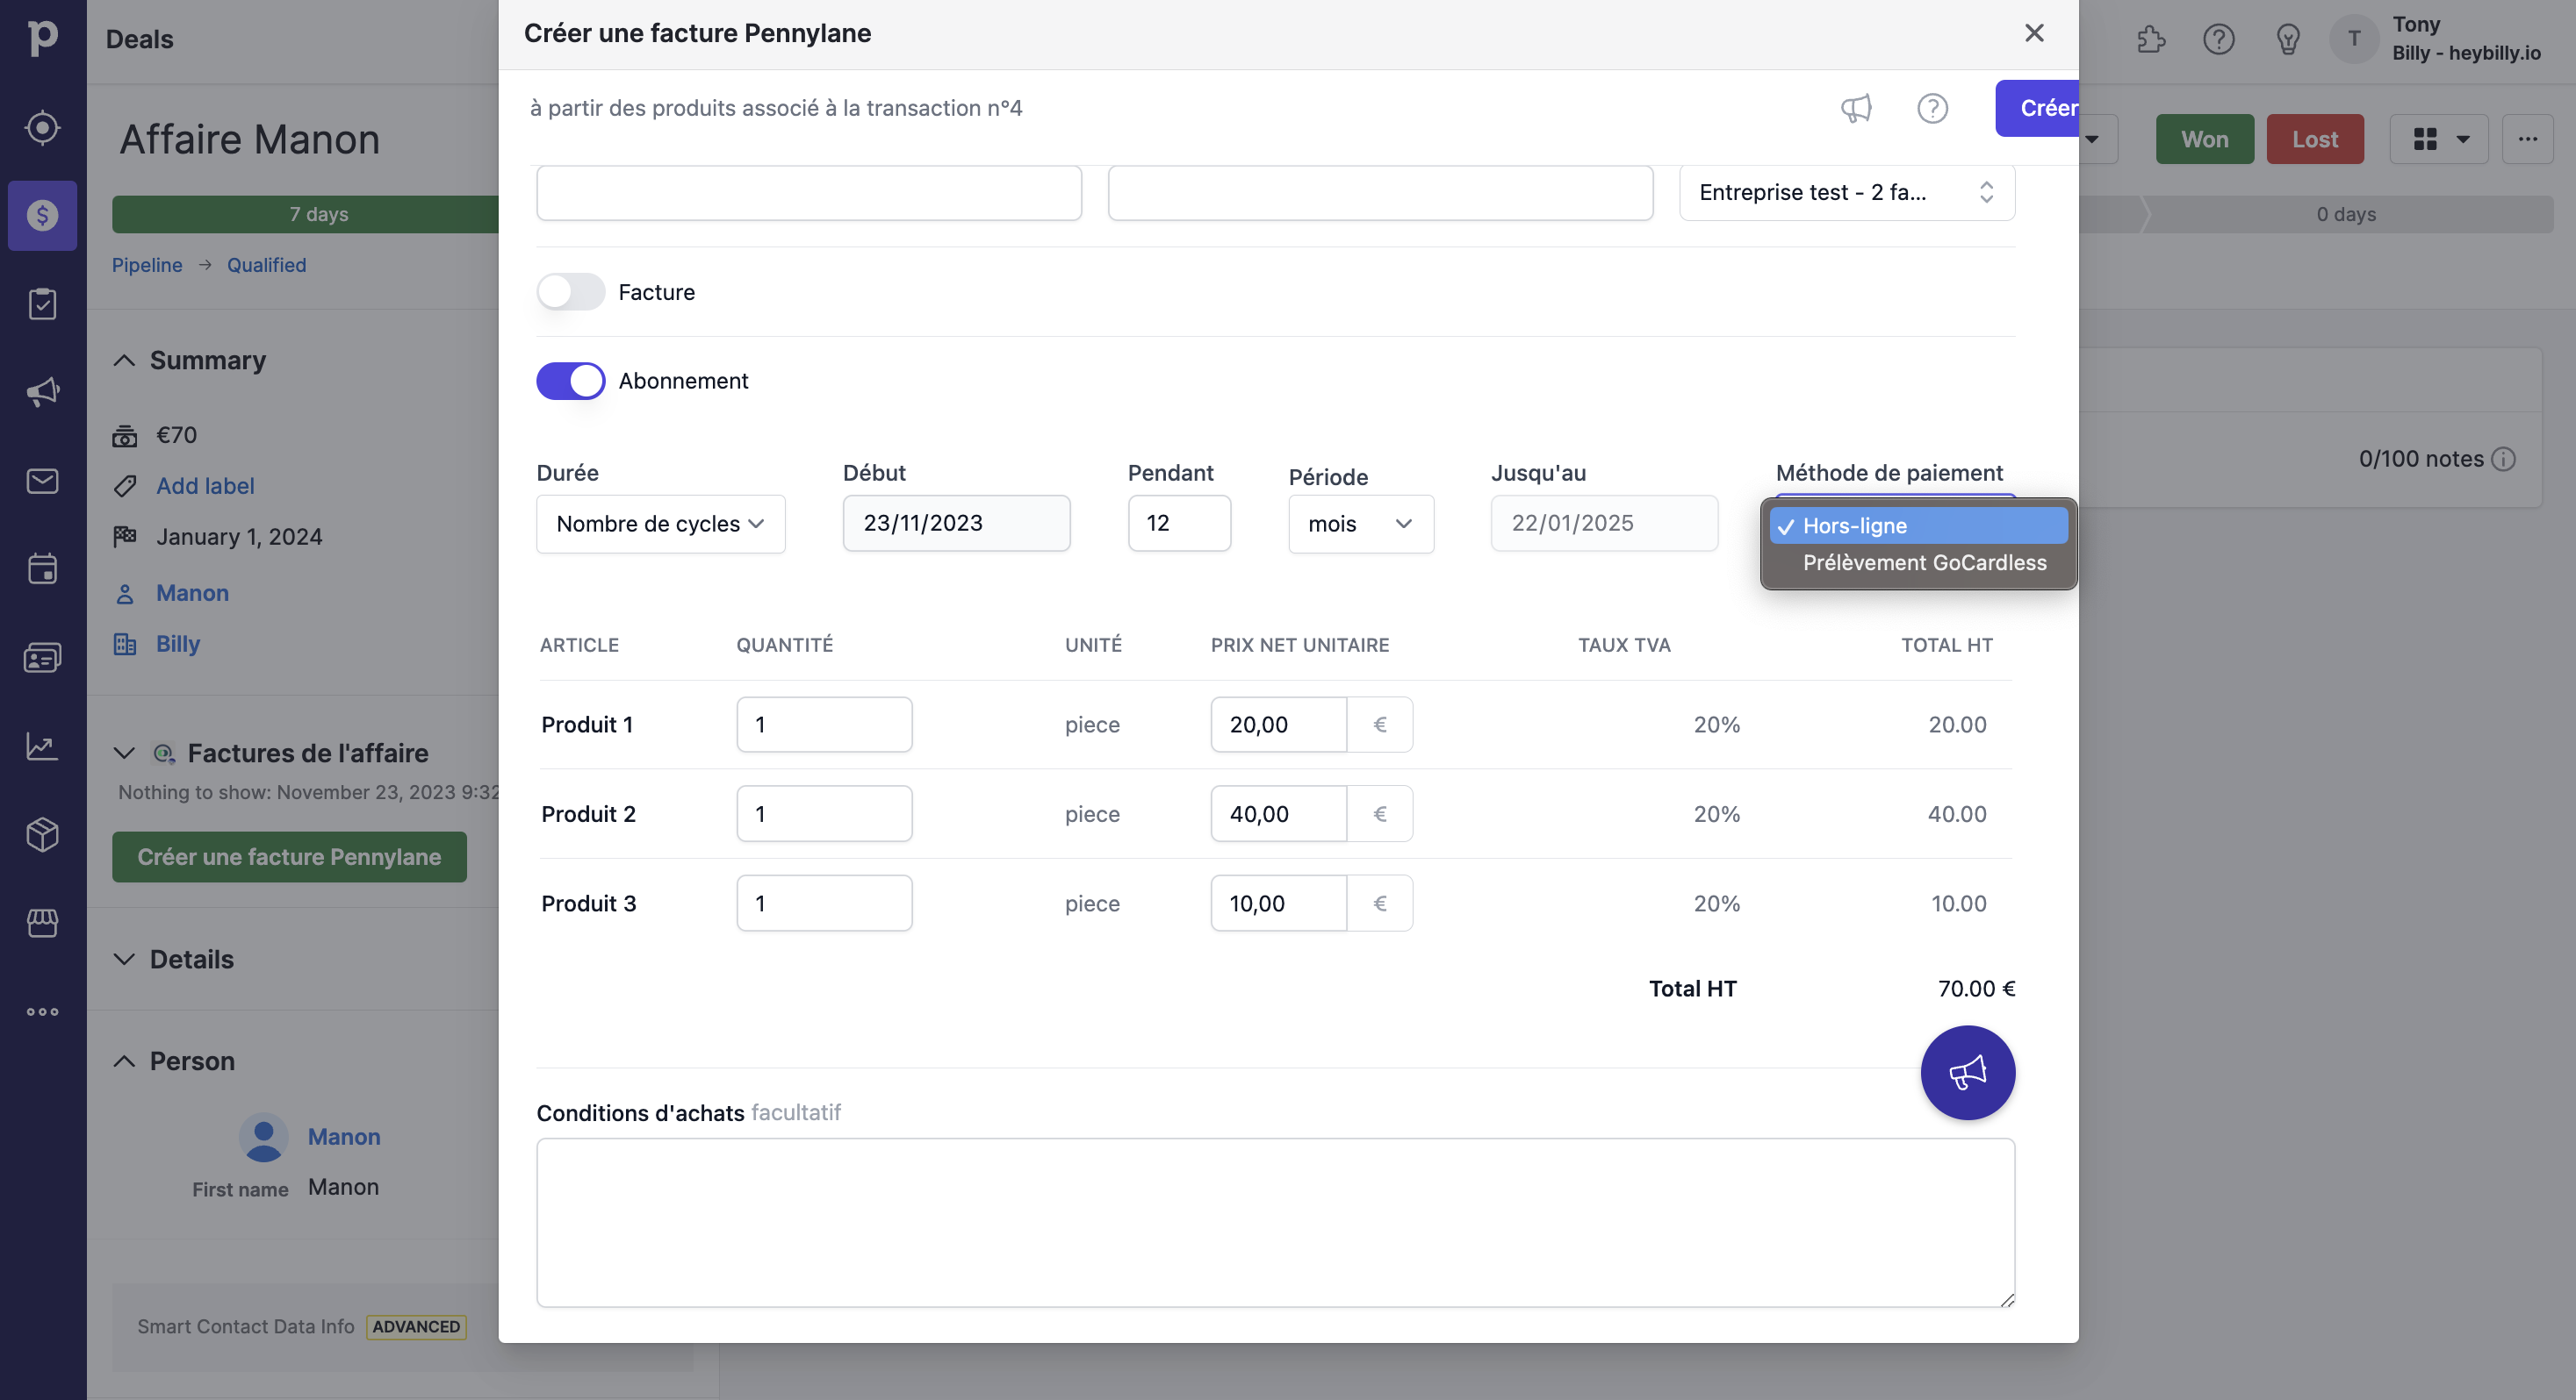Screen dimensions: 2576x1400
Task: Mark deal as Lost
Action: pos(2314,139)
